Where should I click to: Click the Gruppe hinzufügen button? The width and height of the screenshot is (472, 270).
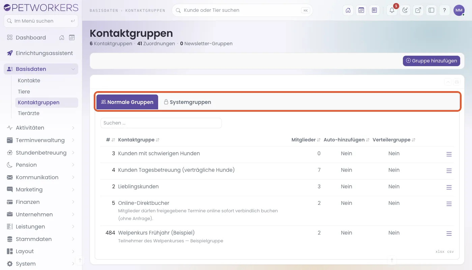[x=432, y=61]
